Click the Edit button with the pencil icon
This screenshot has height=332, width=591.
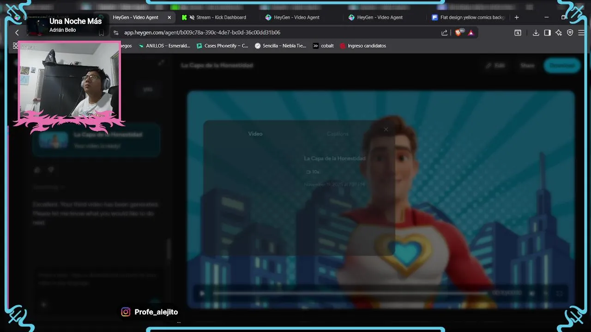coord(495,65)
